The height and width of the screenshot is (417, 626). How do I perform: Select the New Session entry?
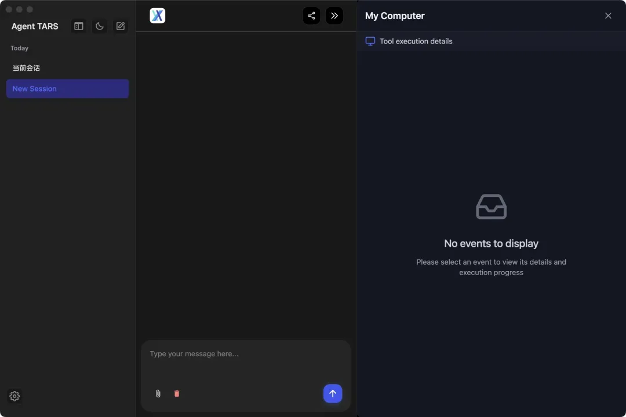tap(67, 89)
